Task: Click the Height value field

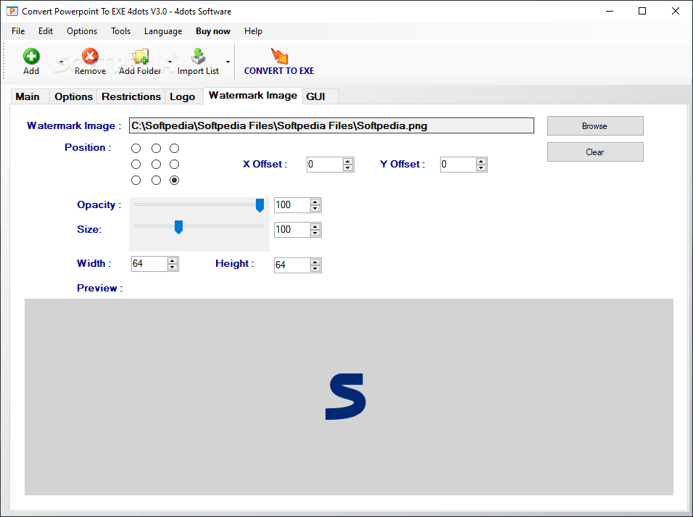Action: [x=292, y=265]
